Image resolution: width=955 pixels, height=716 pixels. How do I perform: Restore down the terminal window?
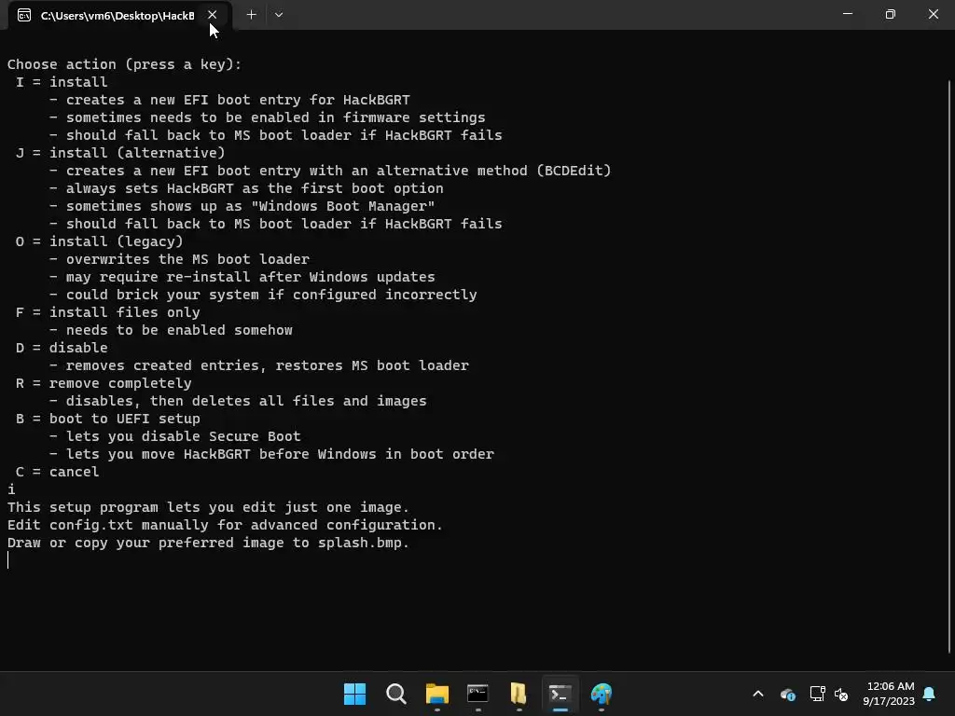[891, 14]
